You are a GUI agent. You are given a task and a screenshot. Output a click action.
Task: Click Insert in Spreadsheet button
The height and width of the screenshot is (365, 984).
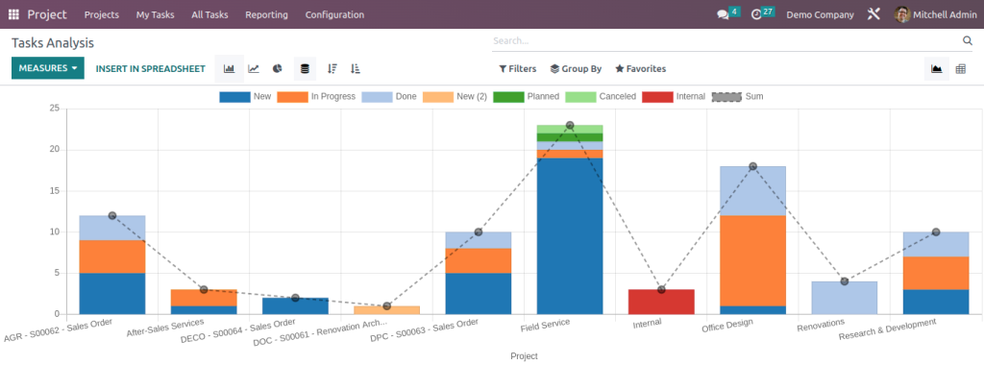tap(151, 68)
